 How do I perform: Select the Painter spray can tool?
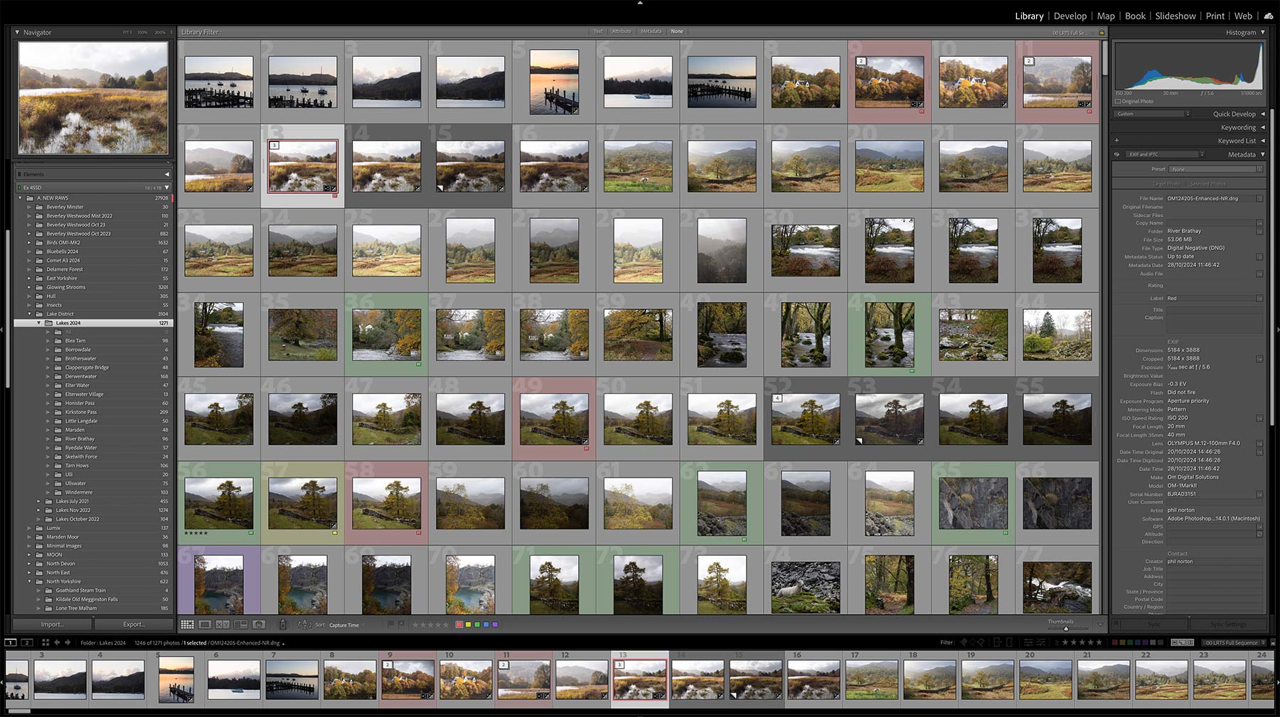click(x=282, y=625)
